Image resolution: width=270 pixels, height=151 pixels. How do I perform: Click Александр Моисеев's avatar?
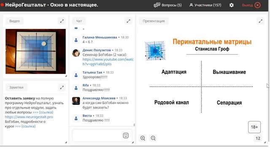[x=76, y=101]
